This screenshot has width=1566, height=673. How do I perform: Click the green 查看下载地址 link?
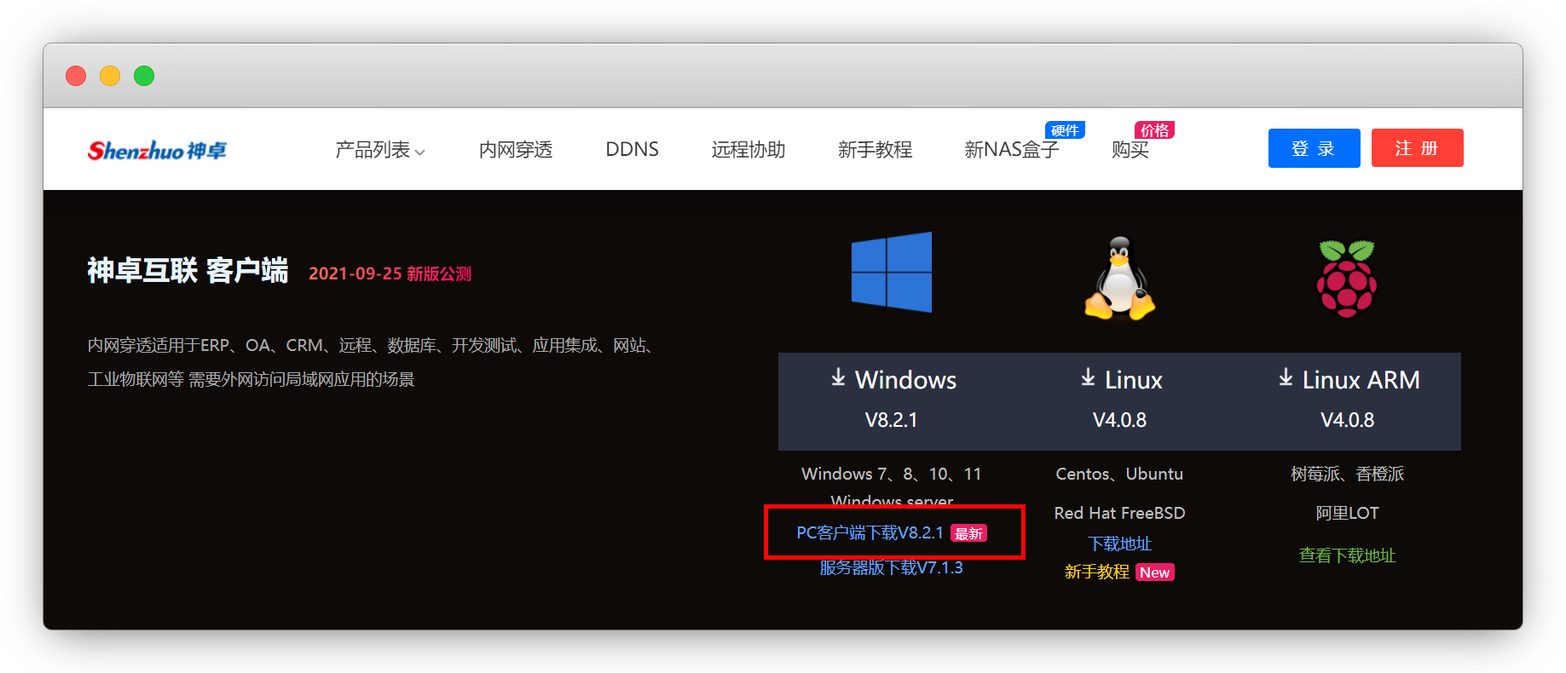1347,555
